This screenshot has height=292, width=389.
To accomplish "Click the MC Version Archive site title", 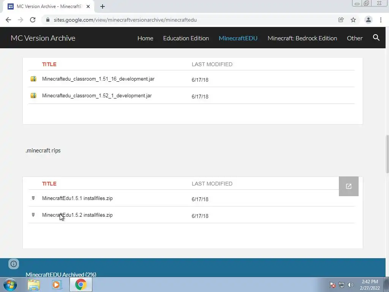I will click(x=43, y=38).
